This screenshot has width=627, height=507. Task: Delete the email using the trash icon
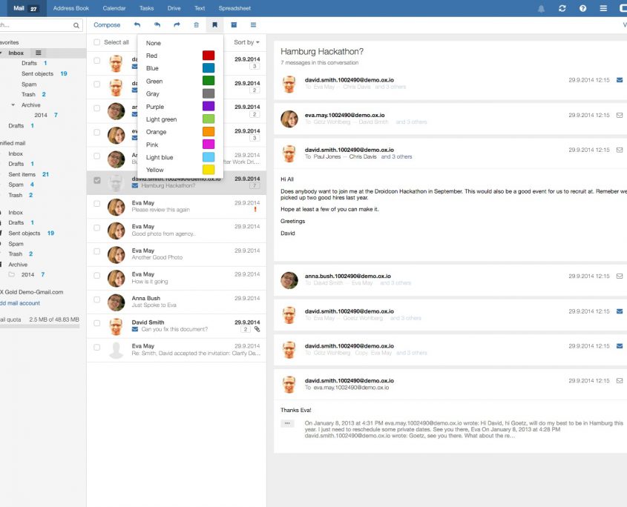tap(195, 24)
